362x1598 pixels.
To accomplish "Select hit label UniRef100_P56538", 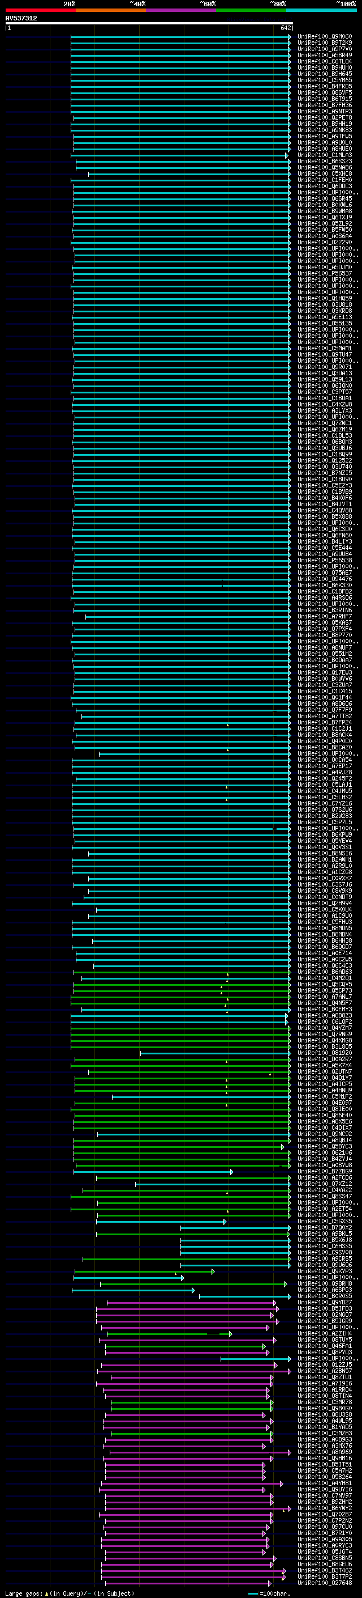I will coord(324,560).
